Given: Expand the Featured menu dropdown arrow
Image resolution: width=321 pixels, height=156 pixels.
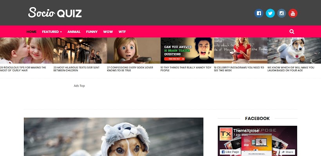Looking at the screenshot, I should coord(61,32).
